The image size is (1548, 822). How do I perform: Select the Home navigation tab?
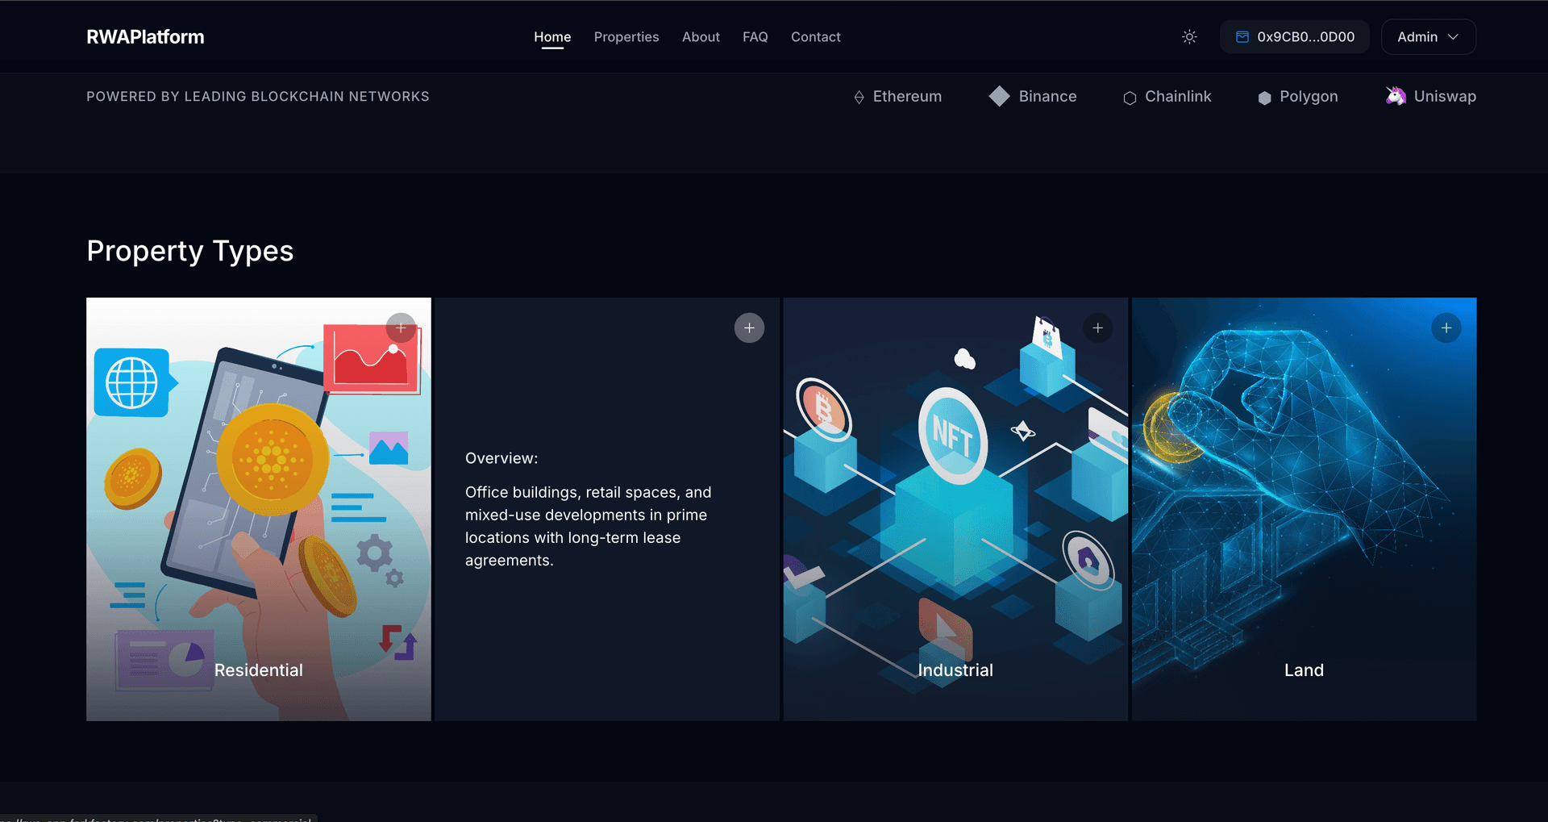pyautogui.click(x=552, y=37)
